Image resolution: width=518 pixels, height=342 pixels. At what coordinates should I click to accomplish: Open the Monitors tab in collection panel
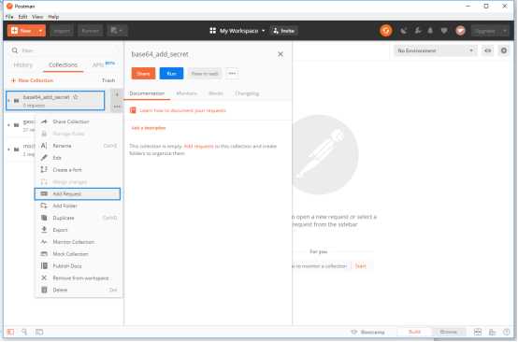(x=187, y=93)
